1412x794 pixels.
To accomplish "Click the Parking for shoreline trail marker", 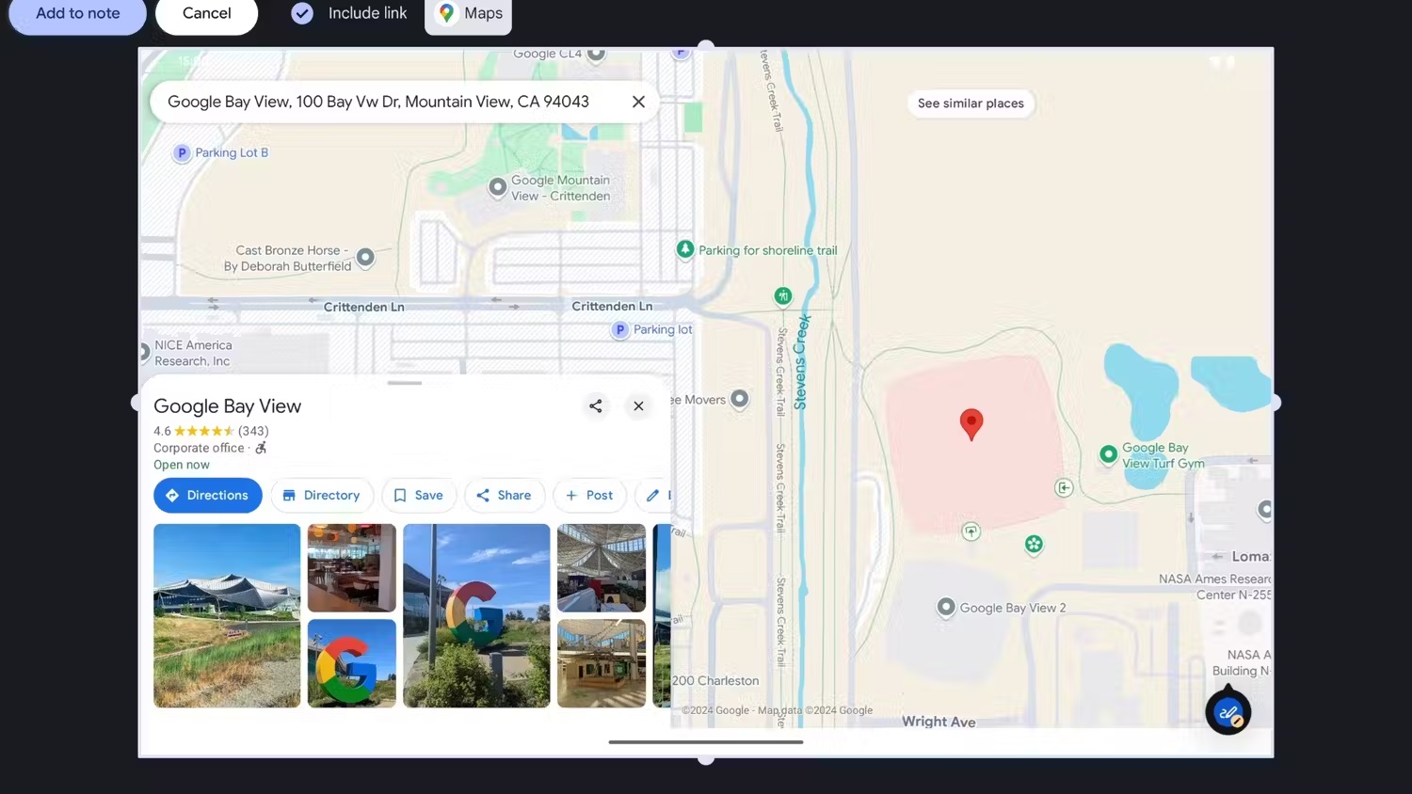I will [685, 249].
